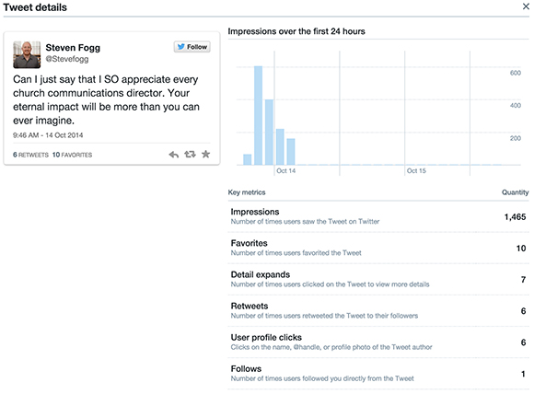Select the tallest impressions bar in chart

click(x=258, y=115)
